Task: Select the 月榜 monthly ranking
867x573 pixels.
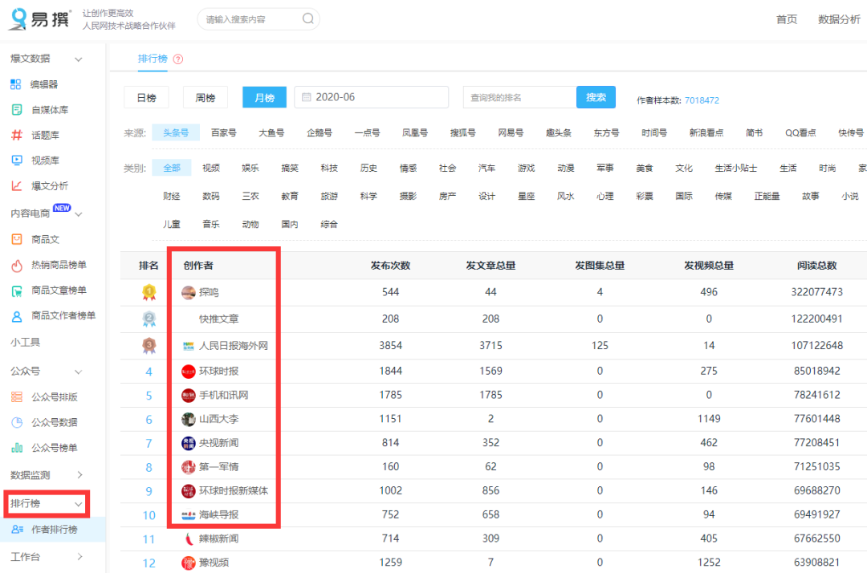Action: pyautogui.click(x=264, y=98)
